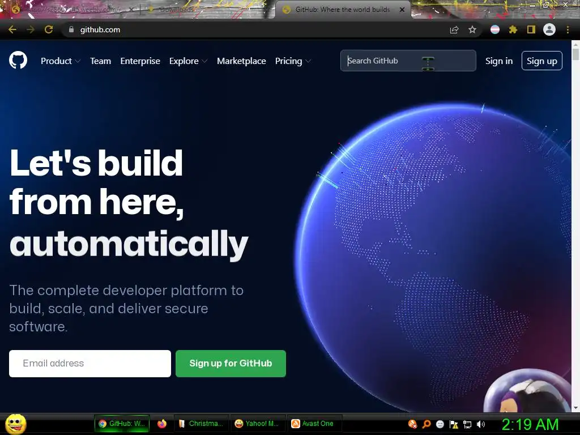The height and width of the screenshot is (435, 580).
Task: Click the page vertical scrollbar thumb
Action: [x=575, y=54]
